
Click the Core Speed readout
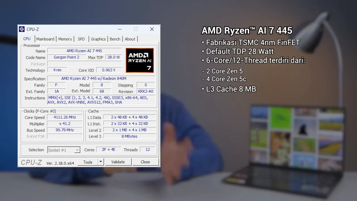pyautogui.click(x=65, y=117)
